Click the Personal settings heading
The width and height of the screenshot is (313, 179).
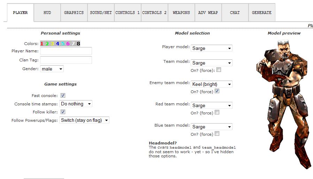coord(61,33)
